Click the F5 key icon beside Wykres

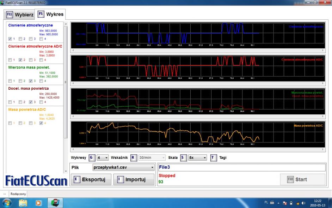pos(41,14)
